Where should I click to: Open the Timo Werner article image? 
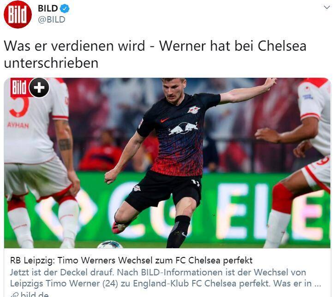click(x=167, y=163)
